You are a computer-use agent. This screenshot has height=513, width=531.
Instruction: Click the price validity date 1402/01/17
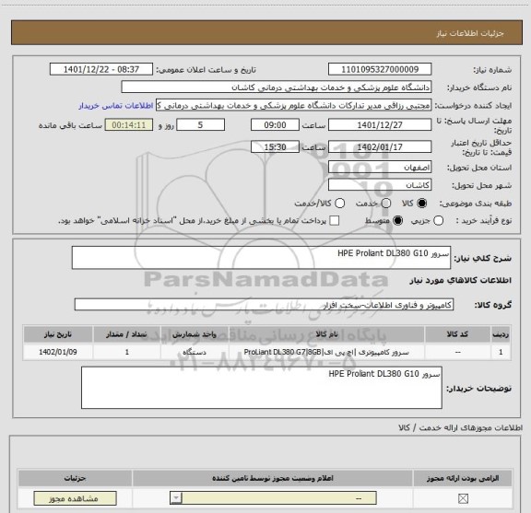point(380,147)
